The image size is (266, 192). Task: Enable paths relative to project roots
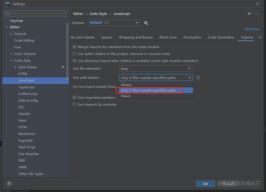75,54
